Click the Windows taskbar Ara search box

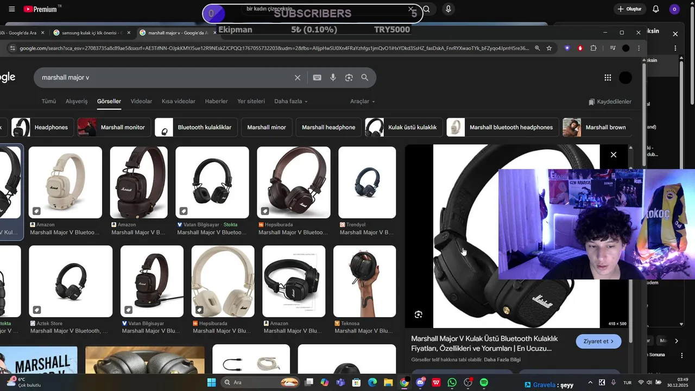(261, 382)
